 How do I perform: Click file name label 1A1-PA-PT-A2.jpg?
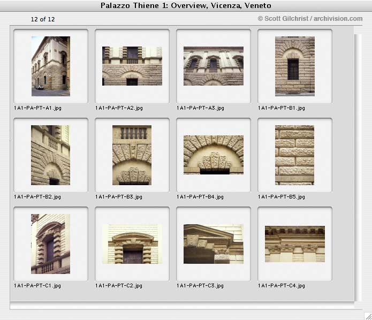[x=119, y=108]
